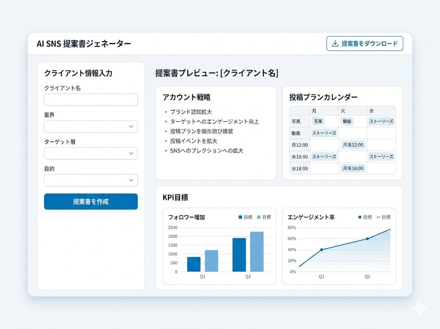The width and height of the screenshot is (440, 329).
Task: Click the download icon in the header button
Action: pyautogui.click(x=335, y=43)
